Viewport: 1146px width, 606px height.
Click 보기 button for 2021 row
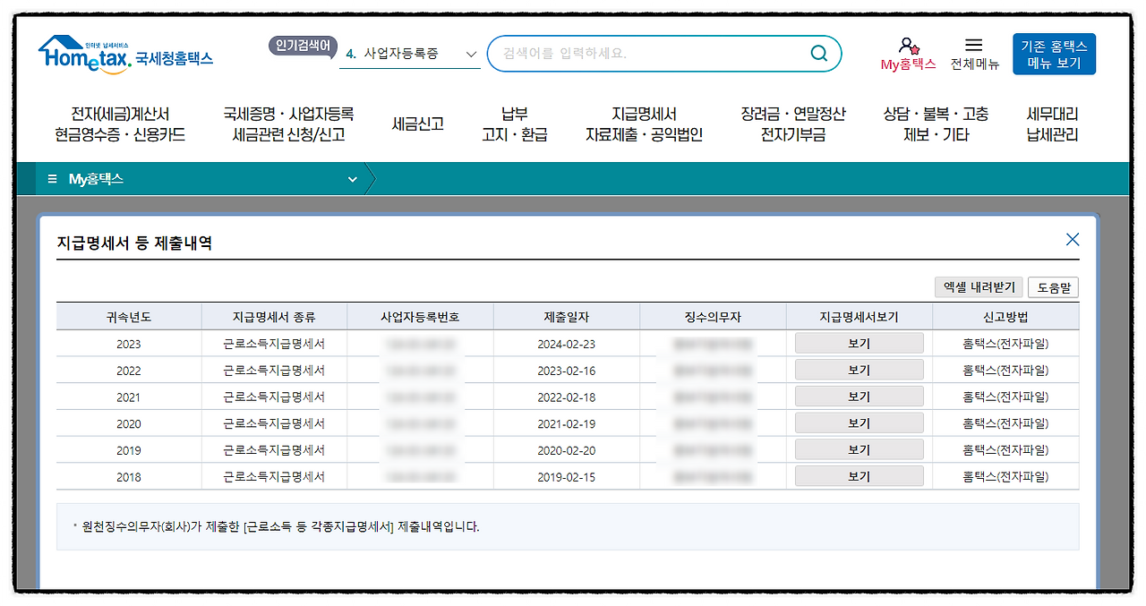click(x=859, y=397)
